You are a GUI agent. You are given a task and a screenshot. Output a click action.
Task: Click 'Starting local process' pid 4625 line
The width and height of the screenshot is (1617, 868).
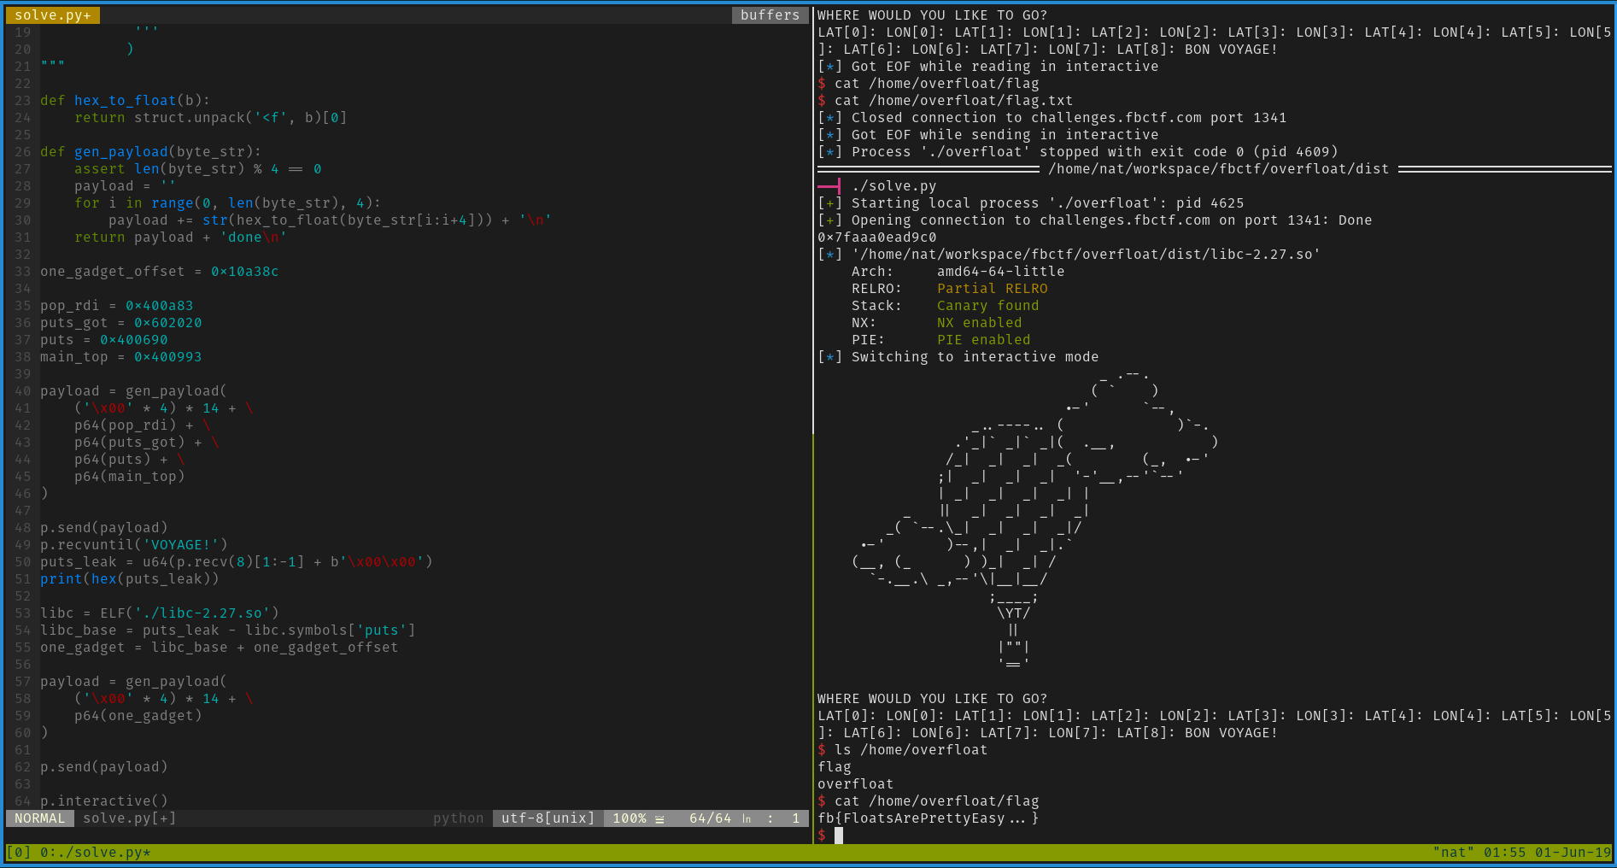pyautogui.click(x=1030, y=203)
